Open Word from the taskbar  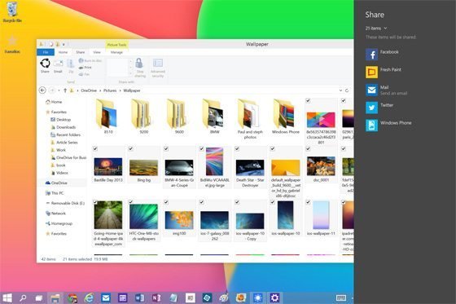click(x=139, y=297)
